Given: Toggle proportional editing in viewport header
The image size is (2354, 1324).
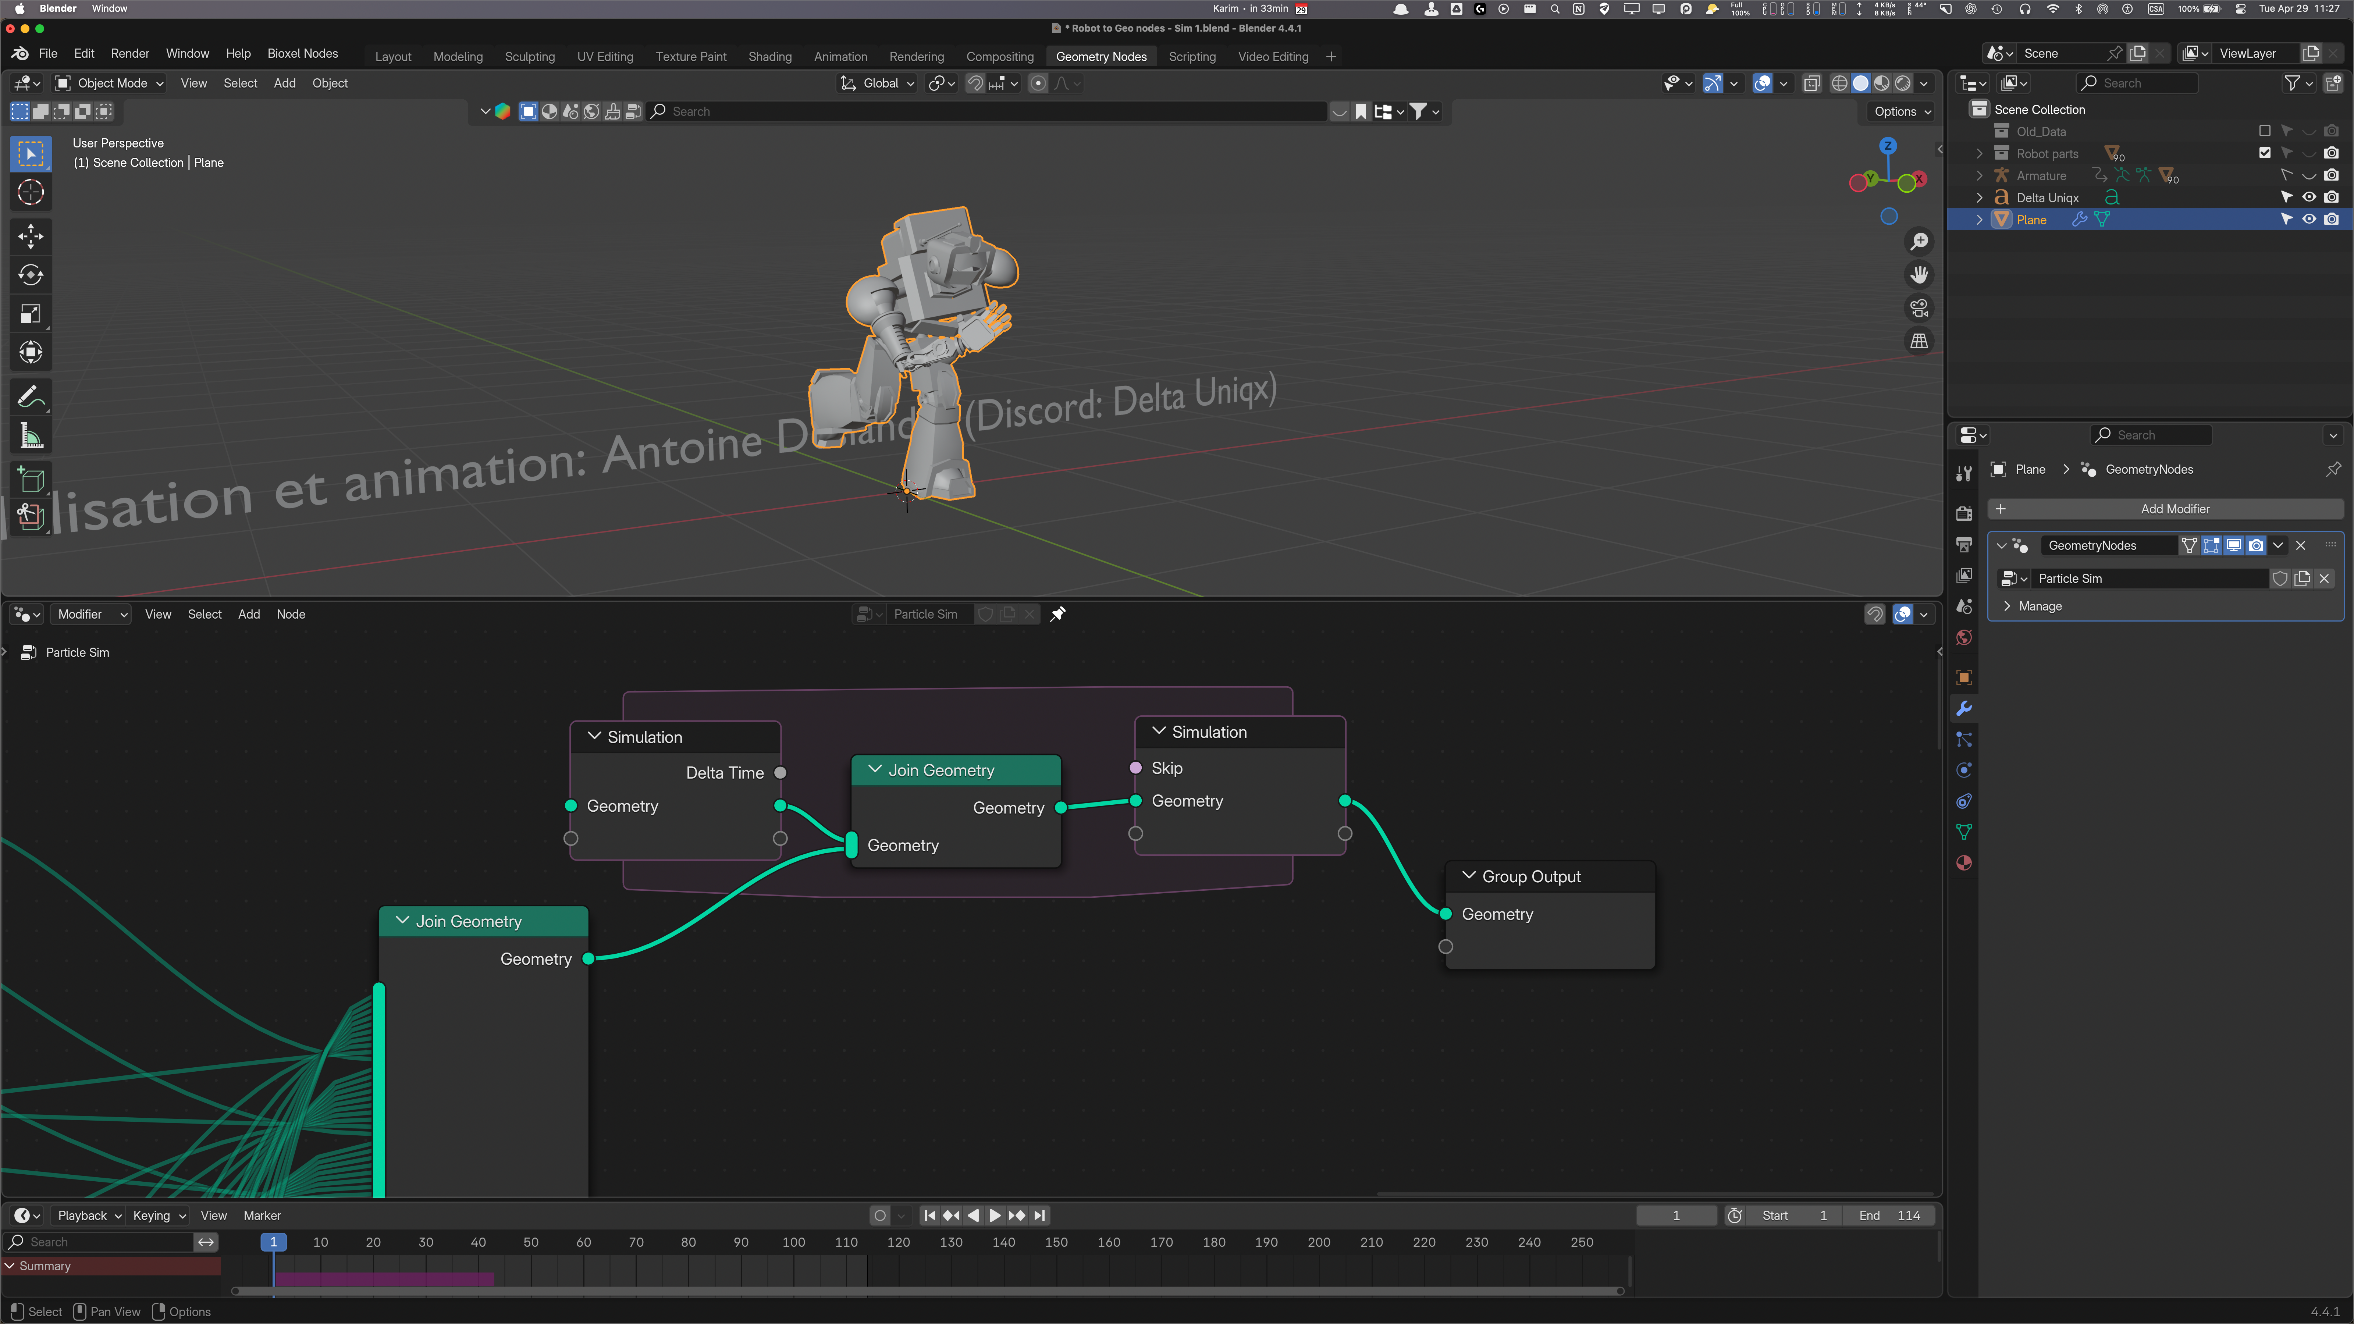Looking at the screenshot, I should [1038, 83].
